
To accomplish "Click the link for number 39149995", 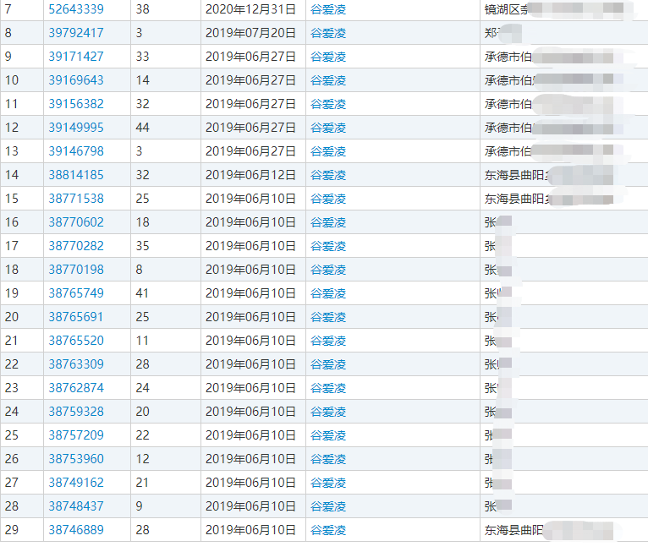I will click(76, 128).
